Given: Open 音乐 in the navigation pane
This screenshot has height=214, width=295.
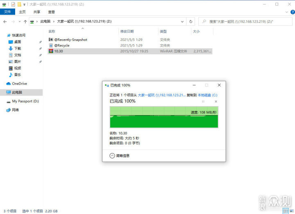Looking at the screenshot, I should (x=18, y=75).
